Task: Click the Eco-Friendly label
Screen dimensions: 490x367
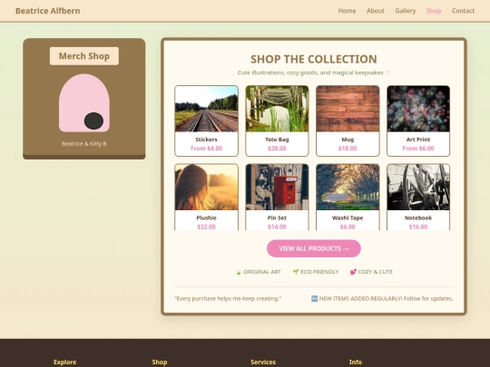Action: pos(319,272)
